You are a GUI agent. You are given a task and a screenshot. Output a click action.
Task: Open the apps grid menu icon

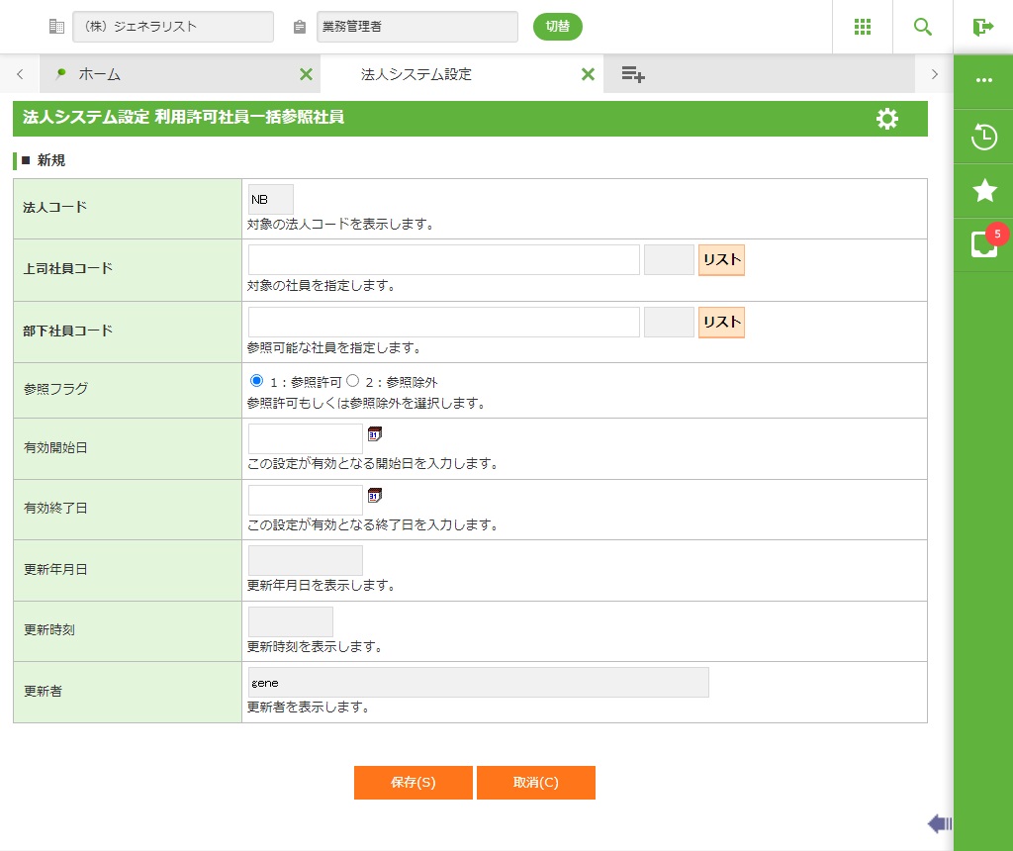[862, 27]
